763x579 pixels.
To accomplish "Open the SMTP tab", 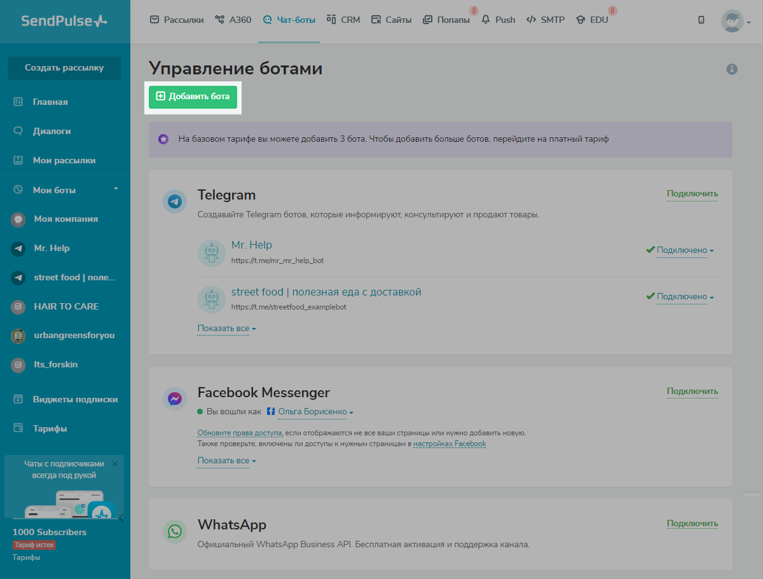I will point(546,20).
